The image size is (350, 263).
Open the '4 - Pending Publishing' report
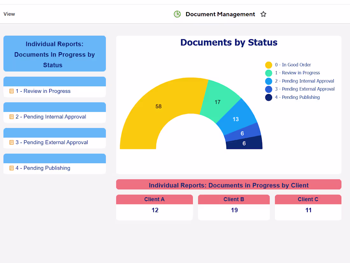tap(47, 168)
